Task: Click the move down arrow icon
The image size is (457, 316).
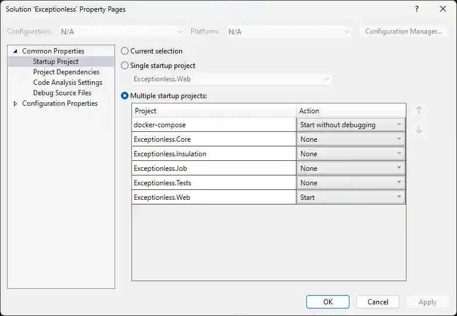Action: 419,130
